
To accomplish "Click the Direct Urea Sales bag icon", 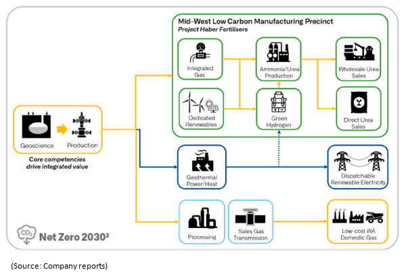I will click(358, 103).
